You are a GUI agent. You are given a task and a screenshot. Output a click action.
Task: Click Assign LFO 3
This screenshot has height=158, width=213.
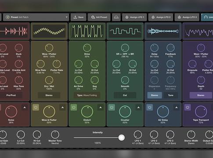coord(187,17)
